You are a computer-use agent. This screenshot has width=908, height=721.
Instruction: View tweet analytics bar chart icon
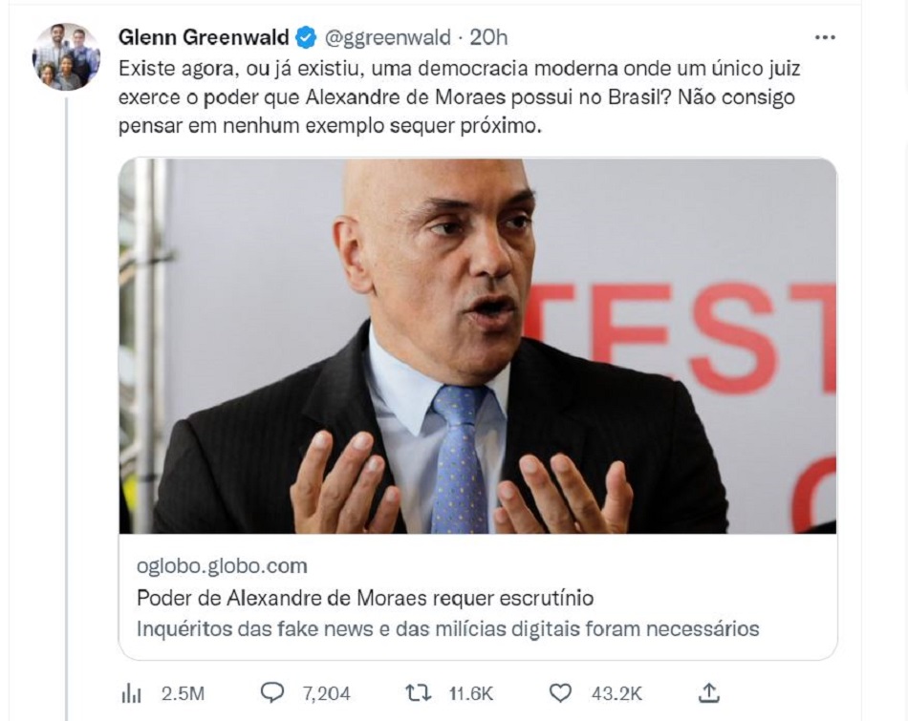click(132, 693)
